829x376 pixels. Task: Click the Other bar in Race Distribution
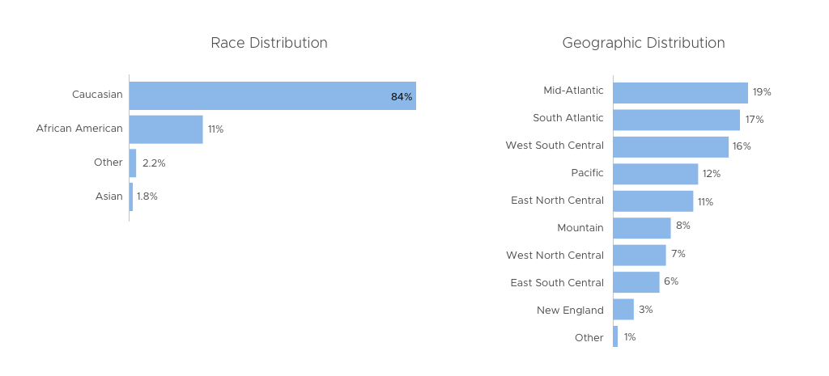tap(133, 163)
